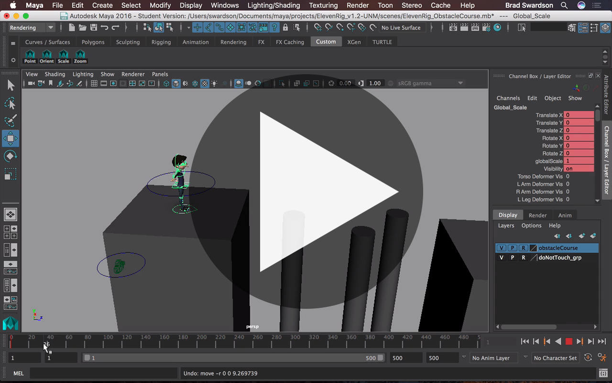Start IPR render
Viewport: 612px width, 383px height.
pos(475,28)
